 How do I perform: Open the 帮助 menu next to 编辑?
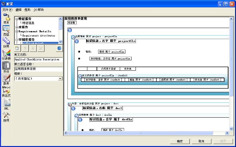tap(27, 10)
